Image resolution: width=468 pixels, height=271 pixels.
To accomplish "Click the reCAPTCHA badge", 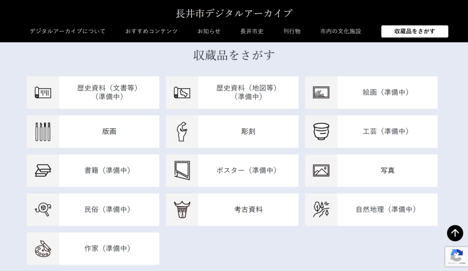I will click(456, 256).
